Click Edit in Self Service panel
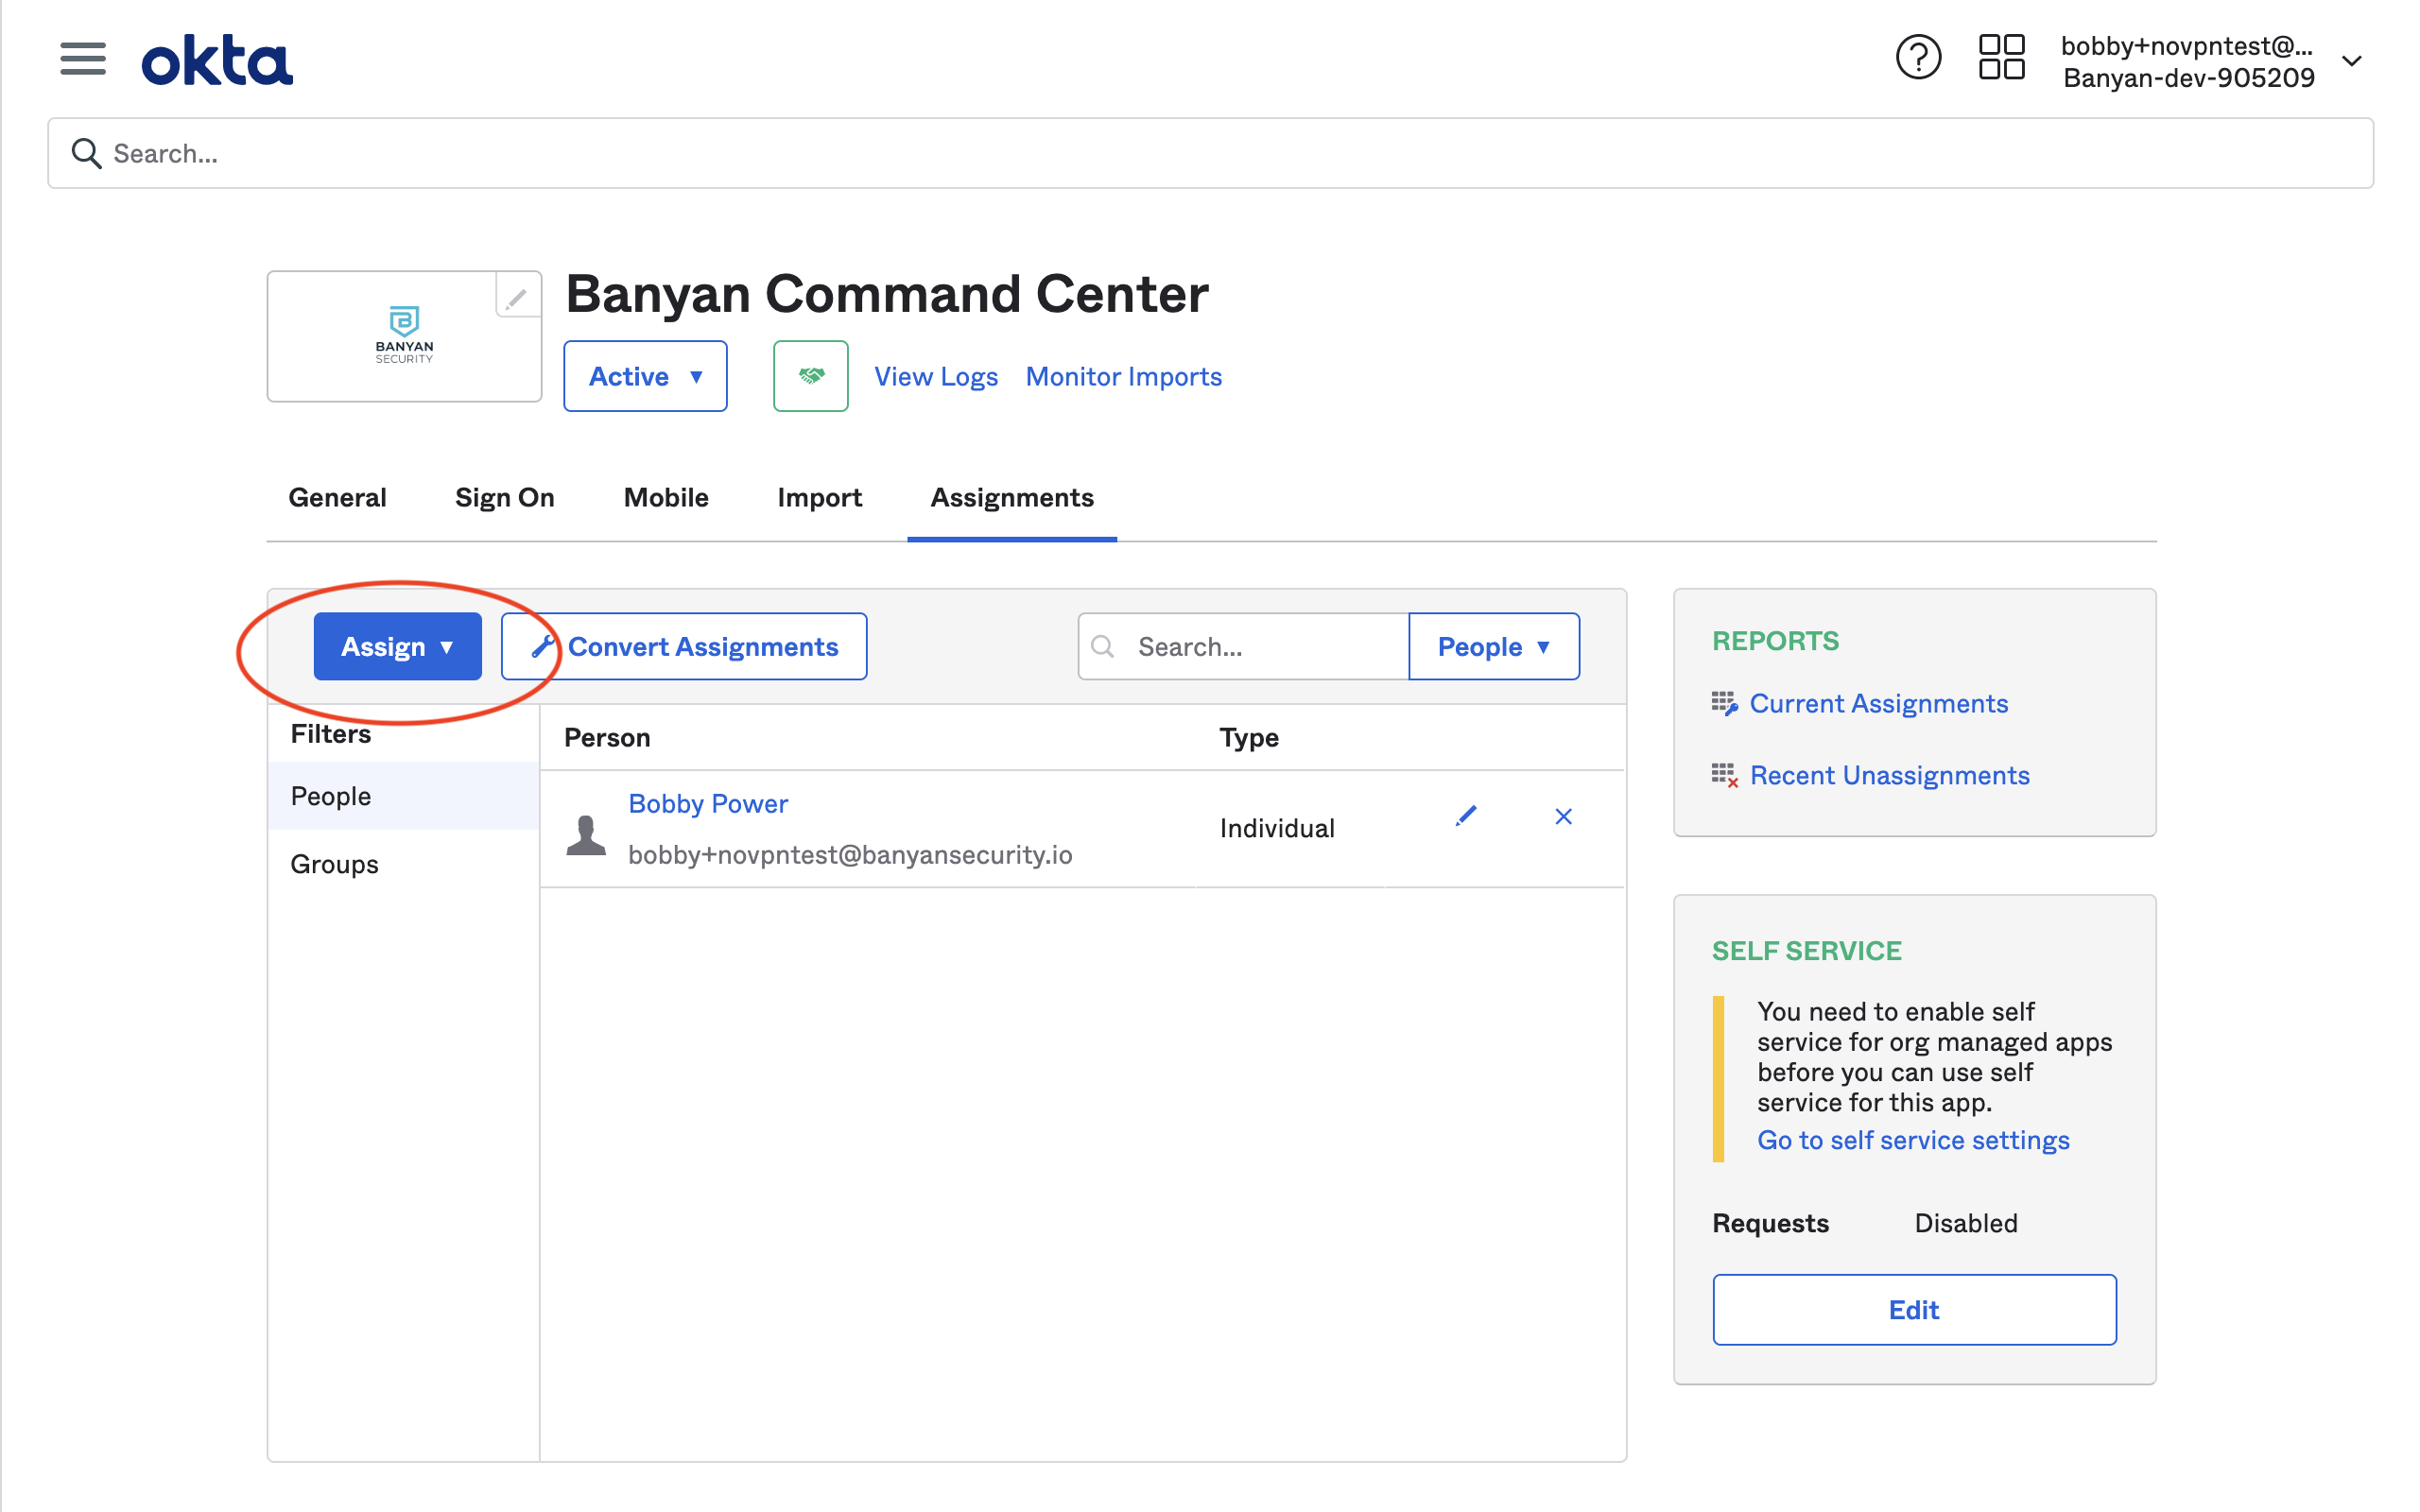The image size is (2420, 1512). coord(1913,1309)
